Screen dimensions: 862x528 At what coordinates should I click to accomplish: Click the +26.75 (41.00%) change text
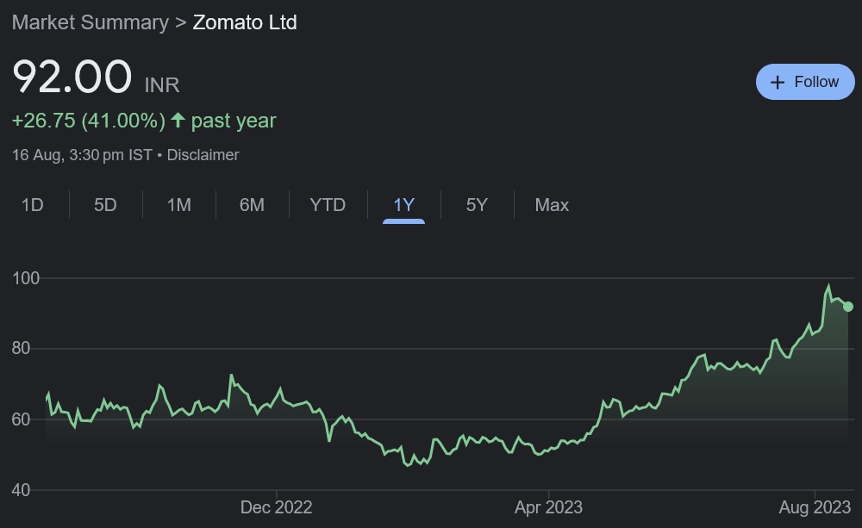click(88, 121)
